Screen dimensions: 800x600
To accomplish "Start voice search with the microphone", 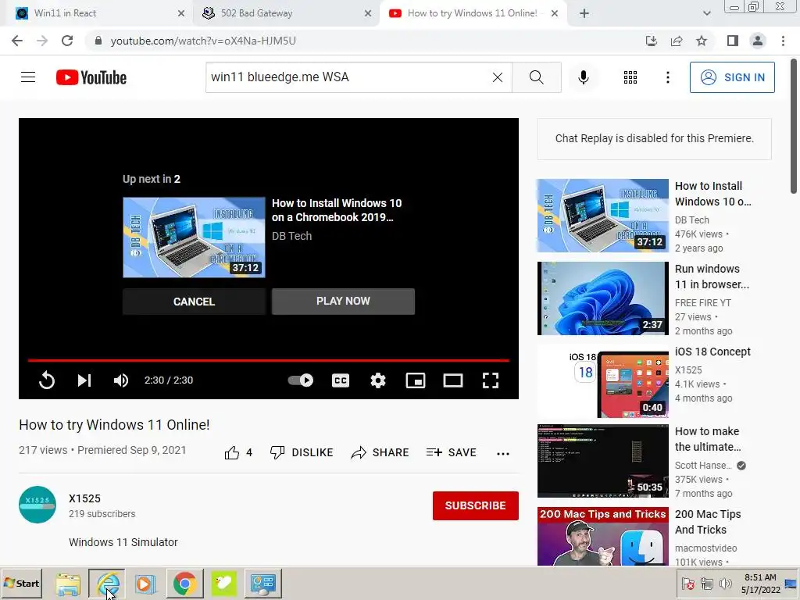I will coord(584,77).
